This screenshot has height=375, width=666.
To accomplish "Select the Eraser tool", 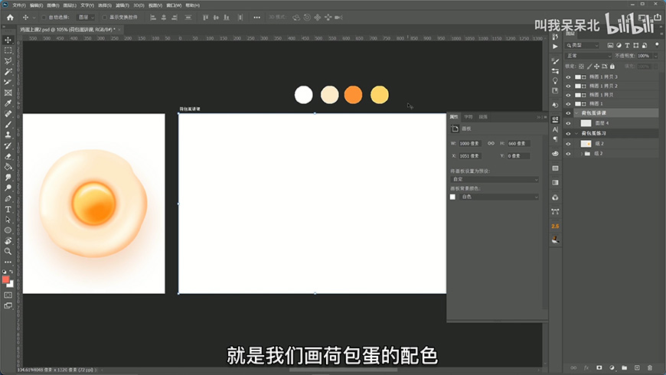I will click(8, 156).
